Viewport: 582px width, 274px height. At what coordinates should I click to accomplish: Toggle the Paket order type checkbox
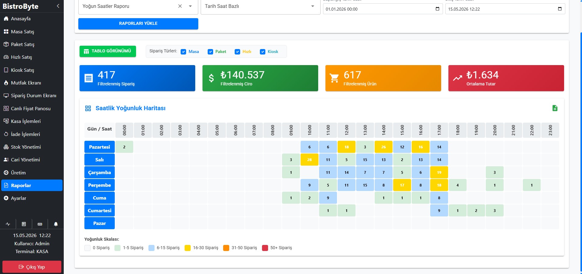[210, 52]
